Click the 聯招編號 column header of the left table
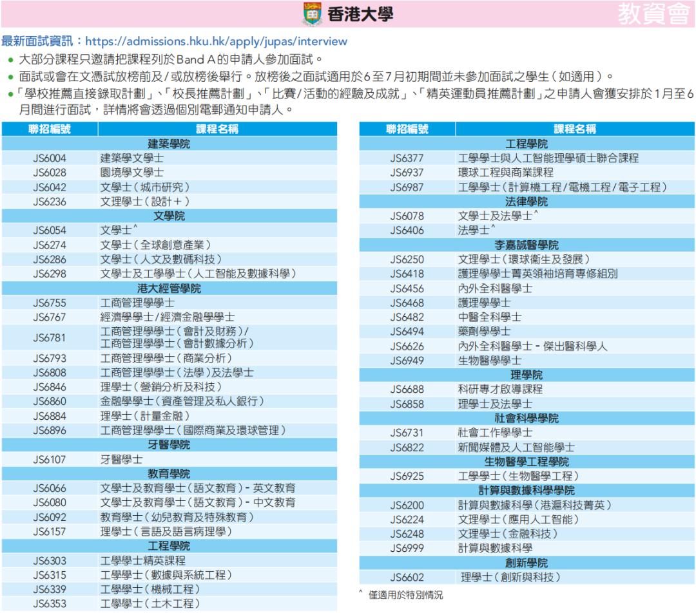 pyautogui.click(x=50, y=129)
